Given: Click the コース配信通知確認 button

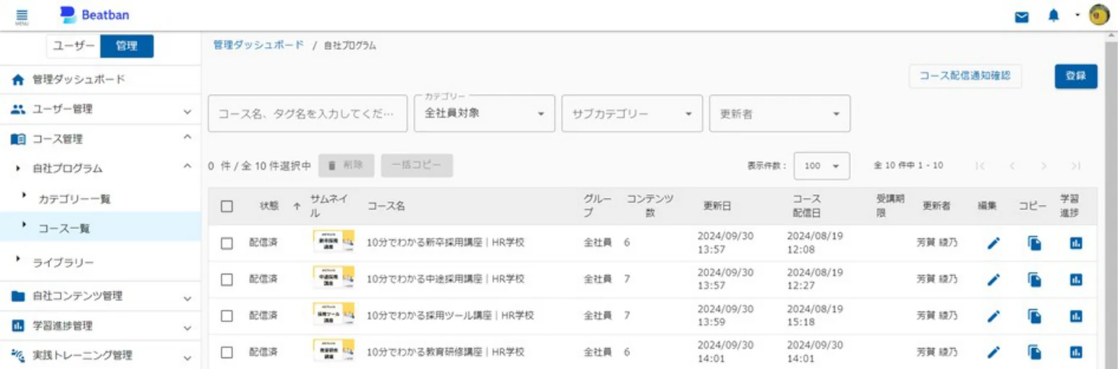Looking at the screenshot, I should click(x=965, y=76).
